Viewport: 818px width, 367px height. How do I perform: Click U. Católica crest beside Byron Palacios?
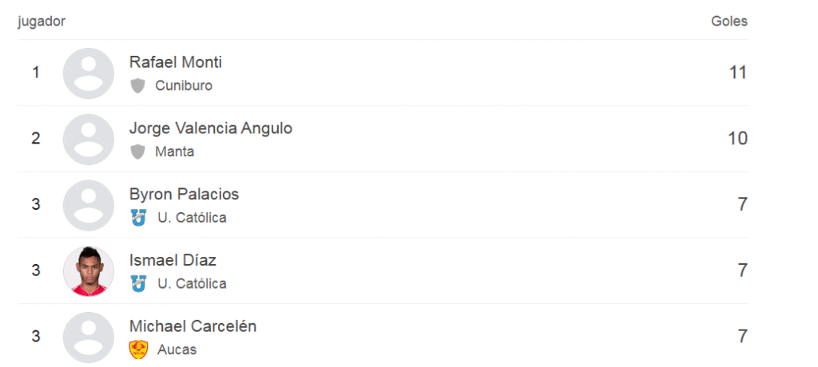[139, 217]
